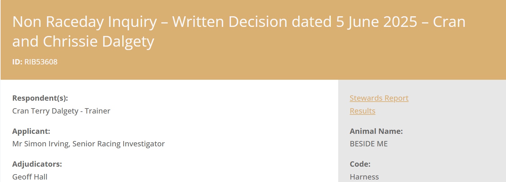Click the RIB53608 identifier value
506x182 pixels.
point(41,62)
